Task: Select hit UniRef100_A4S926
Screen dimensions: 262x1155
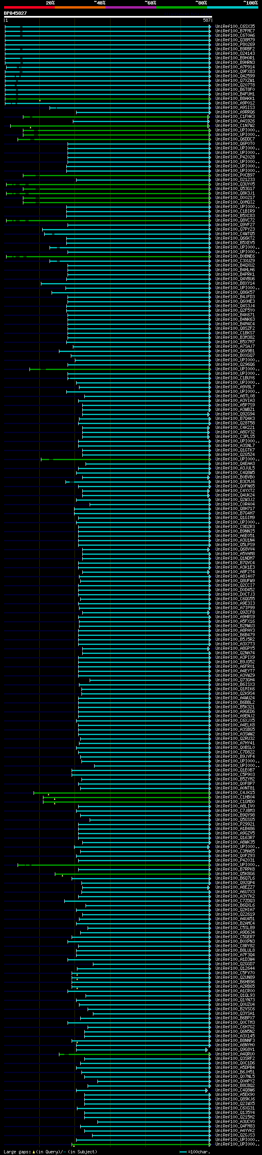Action: coord(235,121)
